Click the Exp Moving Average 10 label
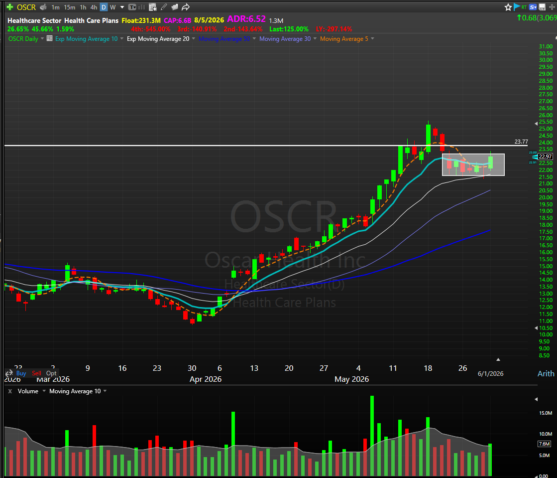Screen dimensions: 557x478 (x=86, y=39)
